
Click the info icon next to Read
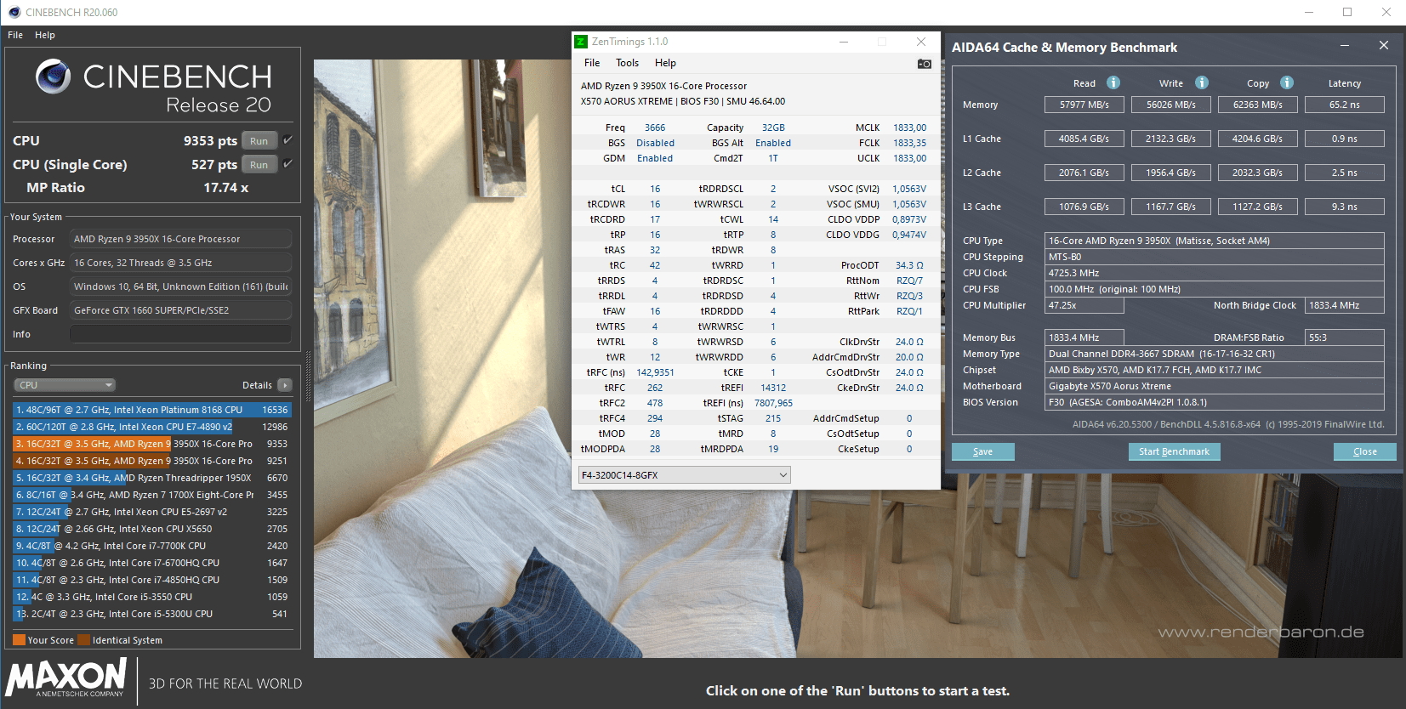(1113, 82)
